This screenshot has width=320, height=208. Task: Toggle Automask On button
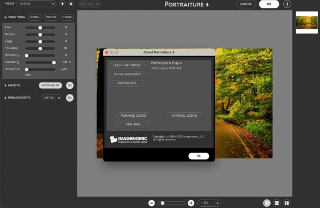pyautogui.click(x=50, y=85)
